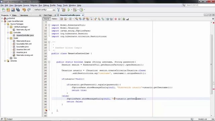Open the Refactor menu

34,5
